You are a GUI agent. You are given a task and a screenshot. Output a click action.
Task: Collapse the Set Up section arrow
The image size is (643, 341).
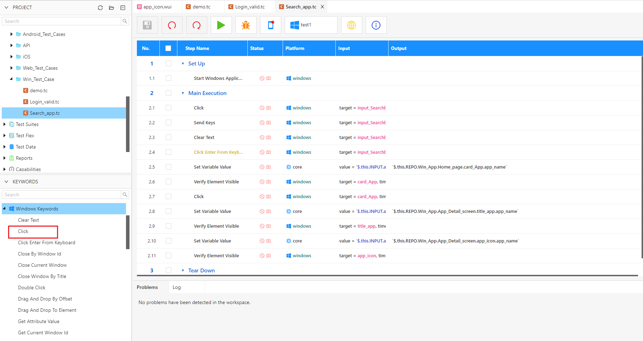(x=183, y=64)
